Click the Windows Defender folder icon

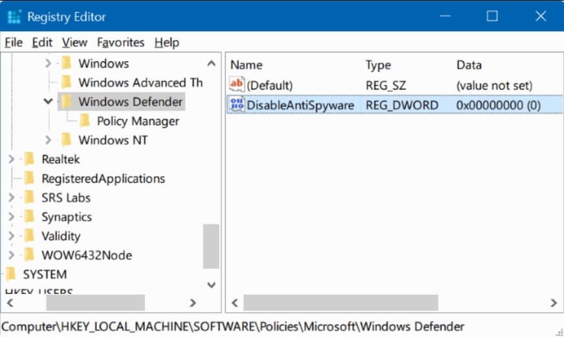coord(66,102)
